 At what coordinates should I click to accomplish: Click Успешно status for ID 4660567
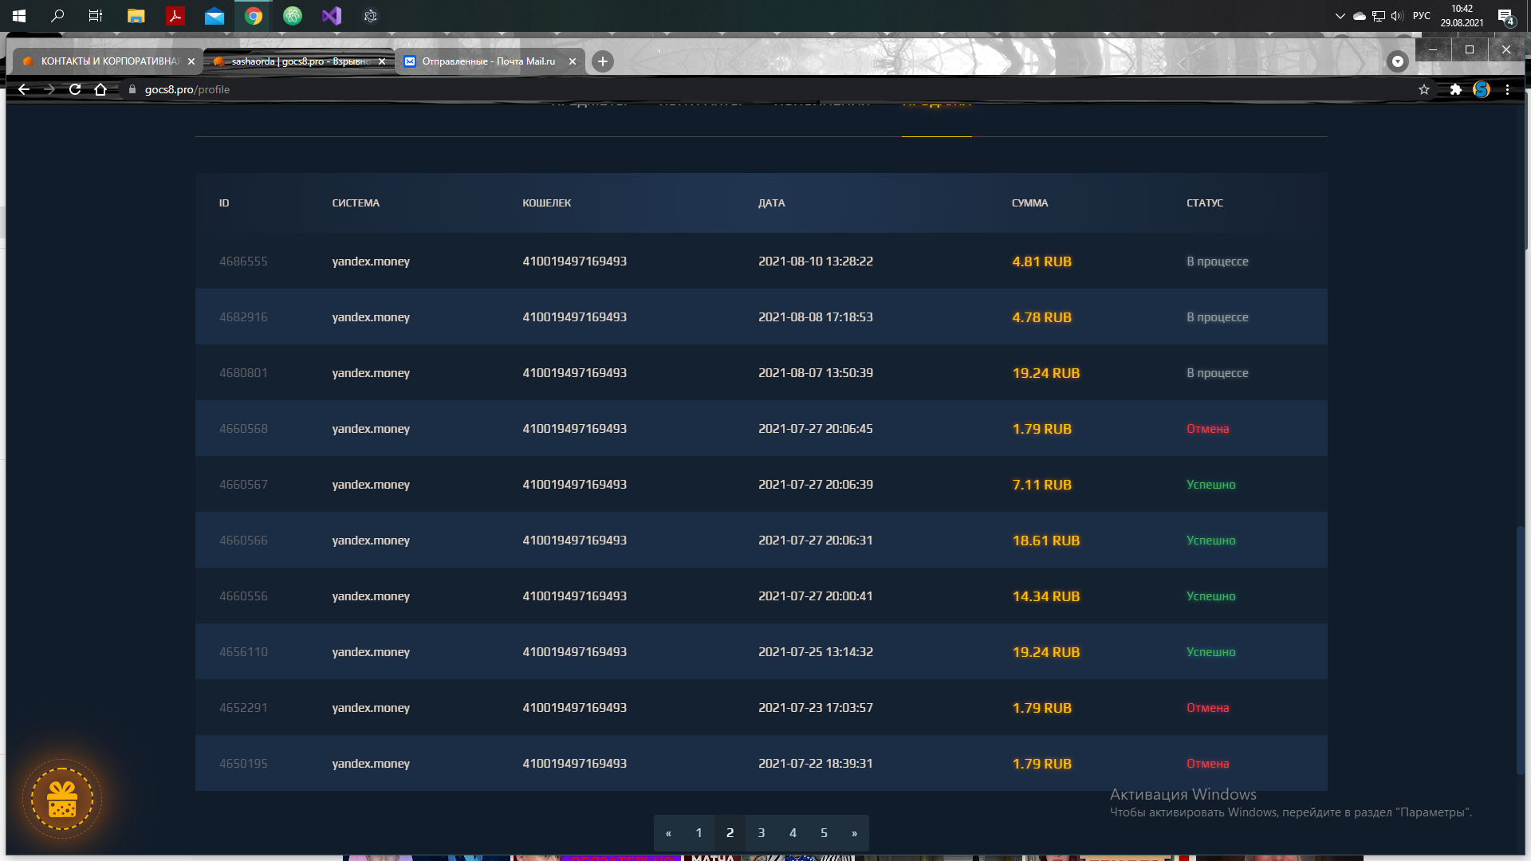[1211, 485]
